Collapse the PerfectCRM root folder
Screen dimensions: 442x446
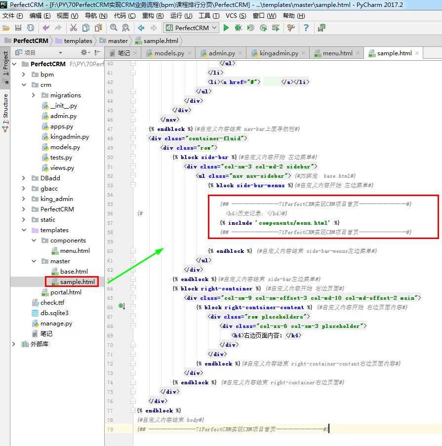pyautogui.click(x=14, y=64)
